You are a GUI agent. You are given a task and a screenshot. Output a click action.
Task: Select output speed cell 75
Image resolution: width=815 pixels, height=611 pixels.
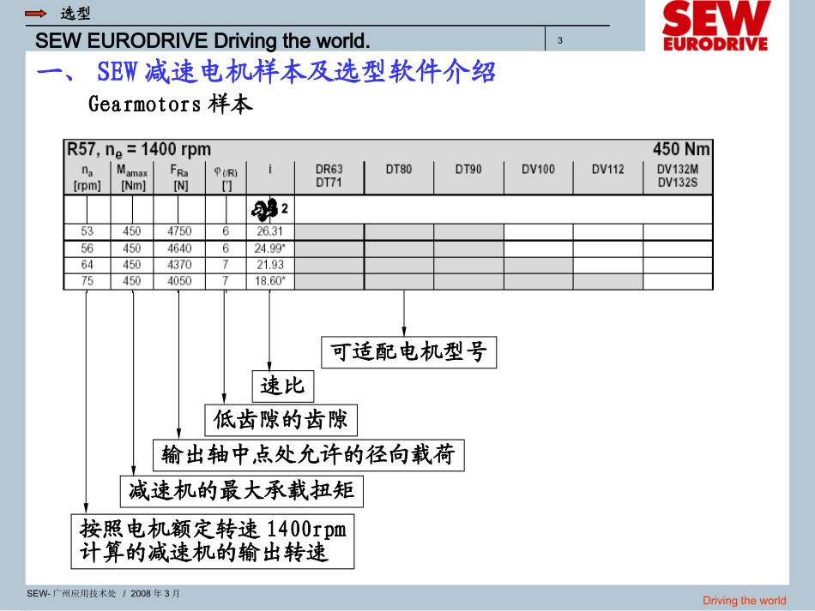tap(87, 281)
